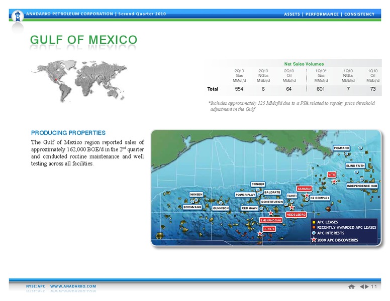Click the Shenandoah discovery star marker
The image size is (390, 301).
271,213
